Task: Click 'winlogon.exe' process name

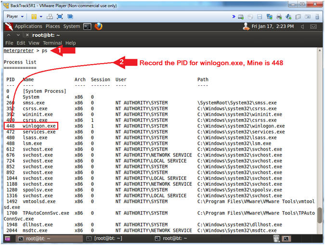Action: 39,126
